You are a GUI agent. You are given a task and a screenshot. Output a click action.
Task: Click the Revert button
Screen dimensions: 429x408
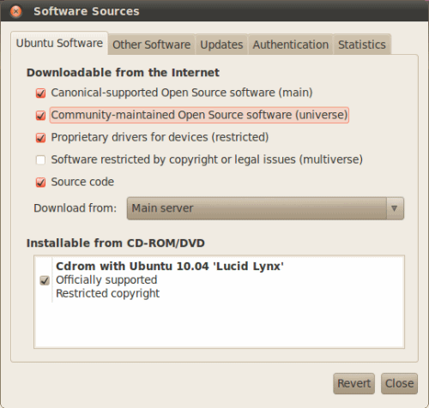tap(354, 383)
